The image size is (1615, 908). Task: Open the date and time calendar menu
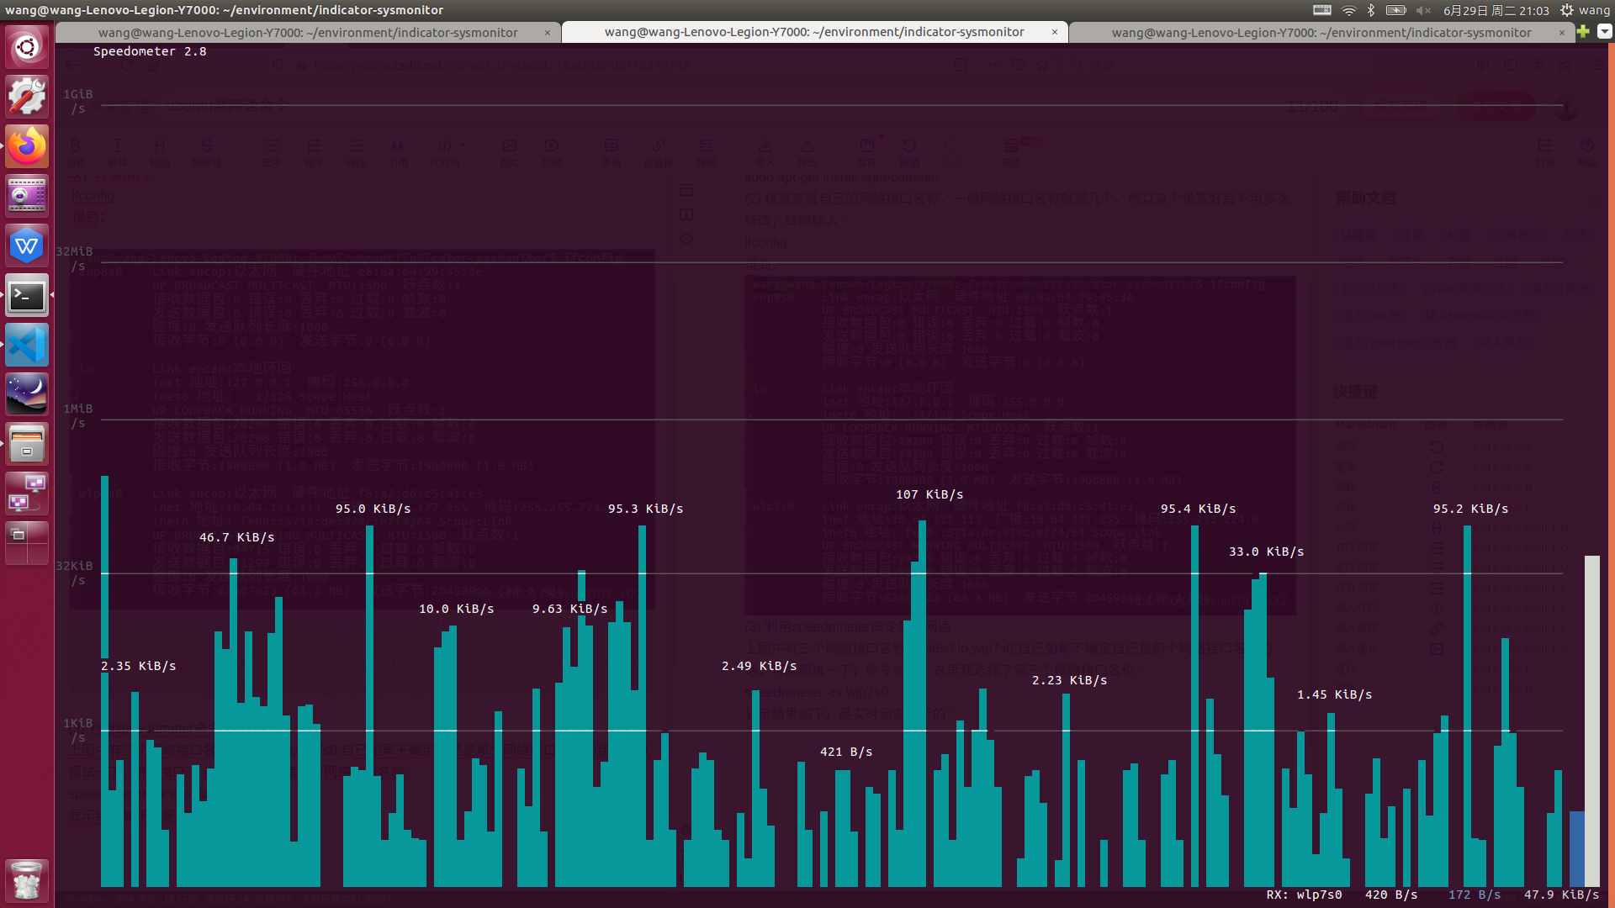(x=1496, y=10)
